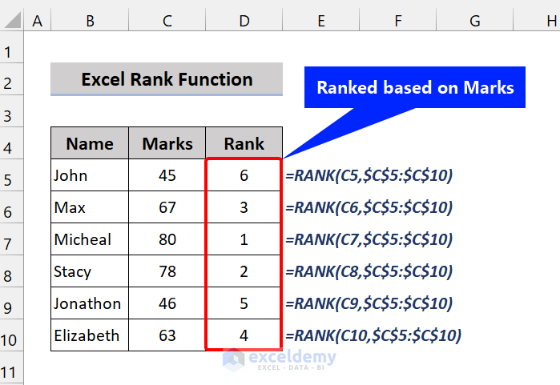Click Micheal's marks value 80
The height and width of the screenshot is (385, 560).
coord(167,239)
